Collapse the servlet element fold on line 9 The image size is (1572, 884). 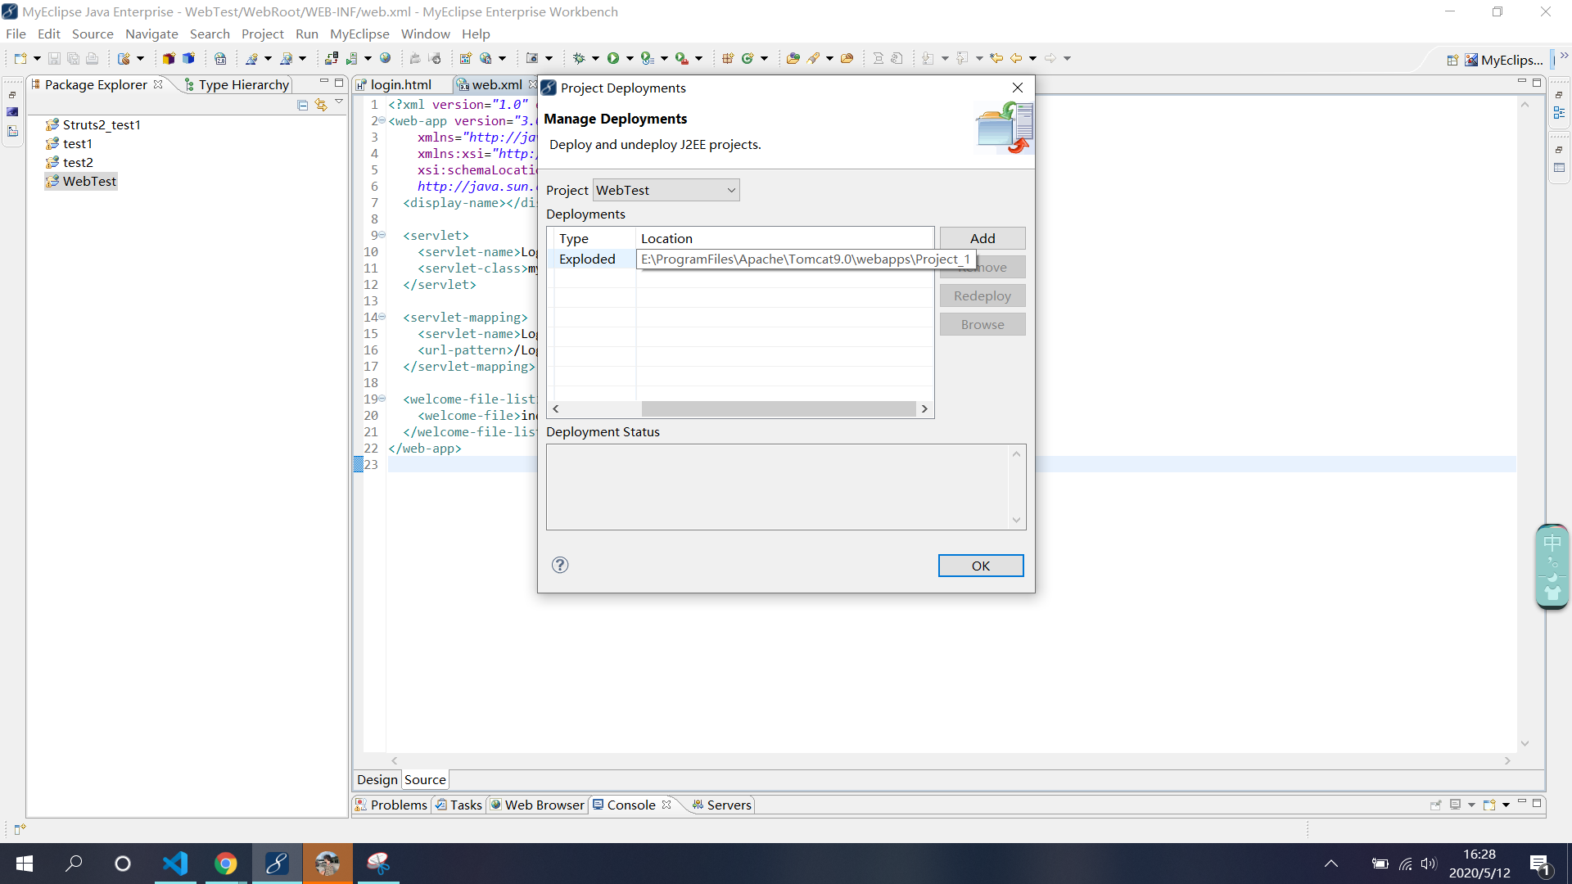point(382,235)
